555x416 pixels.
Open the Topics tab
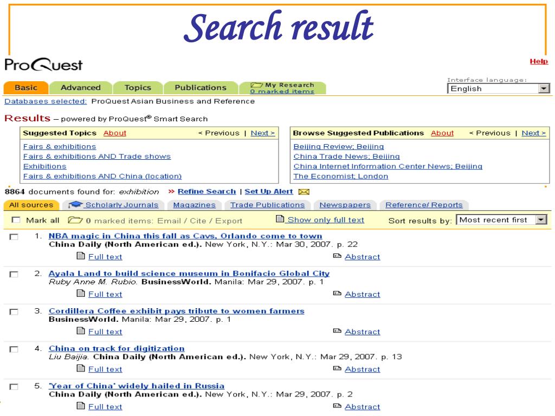point(138,87)
